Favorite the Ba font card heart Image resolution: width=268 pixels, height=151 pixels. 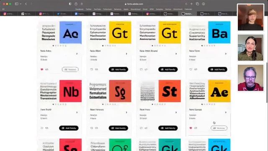point(191,69)
